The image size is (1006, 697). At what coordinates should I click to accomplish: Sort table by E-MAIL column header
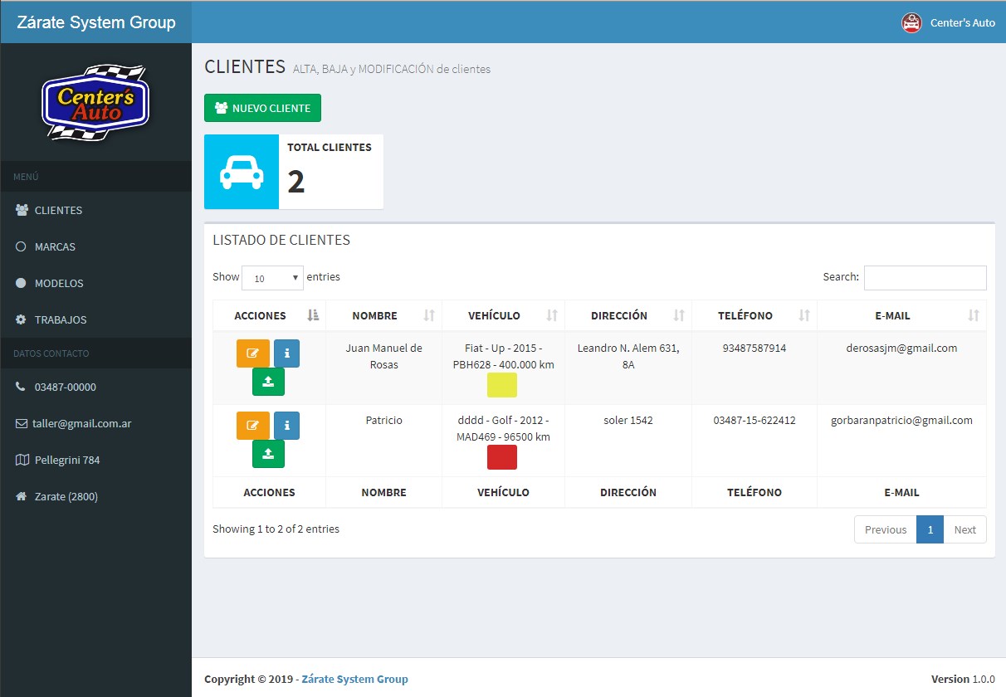(901, 315)
